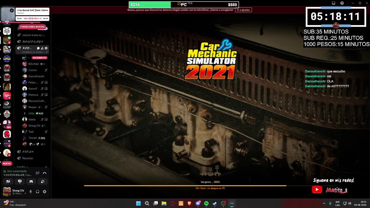Open the skull-logo server icon

[x=7, y=114]
